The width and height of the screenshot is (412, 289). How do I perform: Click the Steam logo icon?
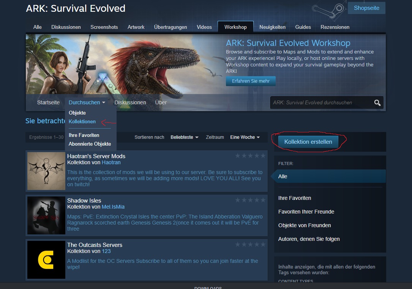pos(328,11)
